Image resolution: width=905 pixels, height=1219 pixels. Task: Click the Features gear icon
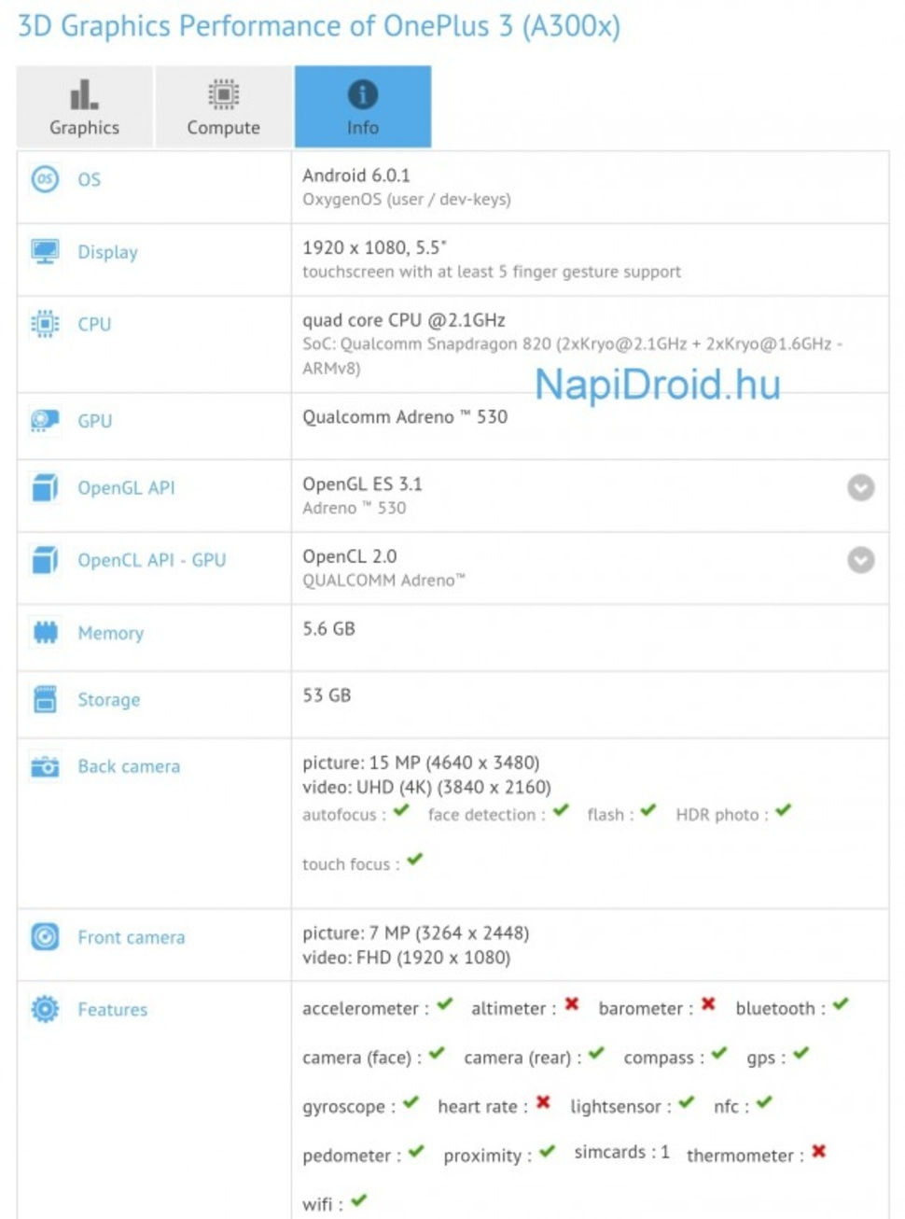coord(45,1009)
